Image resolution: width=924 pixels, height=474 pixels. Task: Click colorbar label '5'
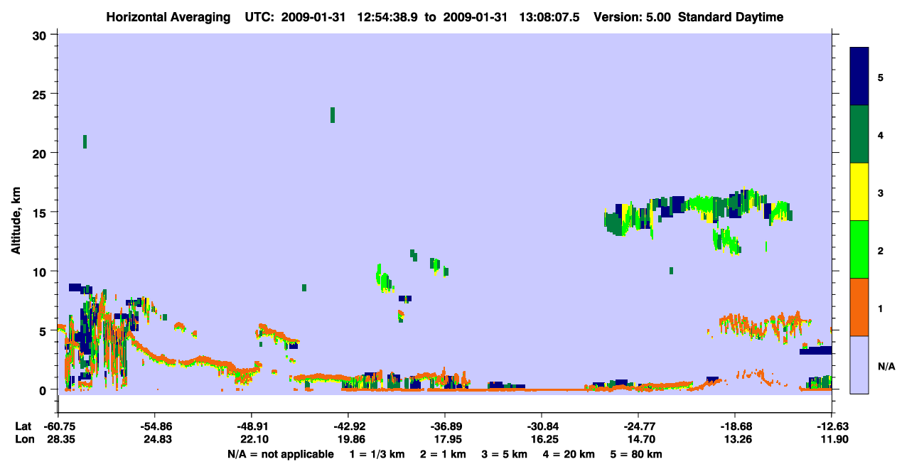coord(881,77)
